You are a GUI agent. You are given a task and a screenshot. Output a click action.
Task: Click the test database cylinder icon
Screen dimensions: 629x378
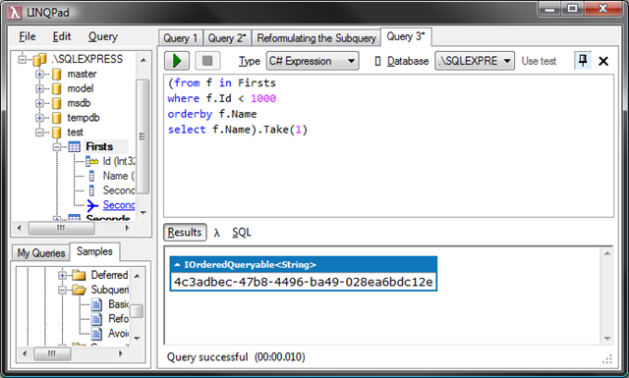tap(57, 133)
